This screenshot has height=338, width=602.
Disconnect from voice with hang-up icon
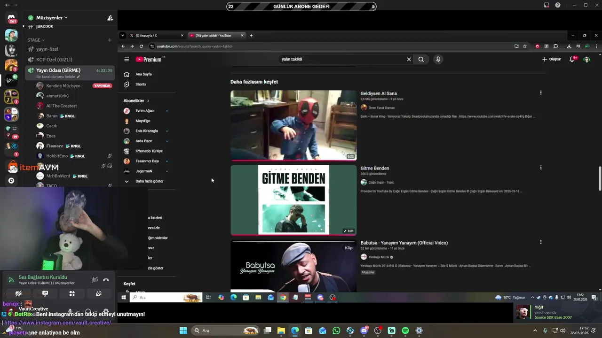(x=106, y=280)
